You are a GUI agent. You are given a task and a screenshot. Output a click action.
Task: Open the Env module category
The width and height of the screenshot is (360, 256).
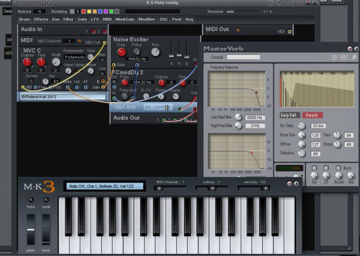tap(56, 19)
